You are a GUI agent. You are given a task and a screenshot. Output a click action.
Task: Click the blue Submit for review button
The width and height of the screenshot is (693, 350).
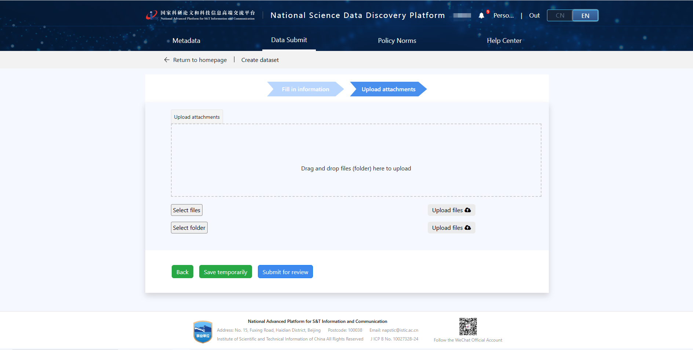[285, 272]
